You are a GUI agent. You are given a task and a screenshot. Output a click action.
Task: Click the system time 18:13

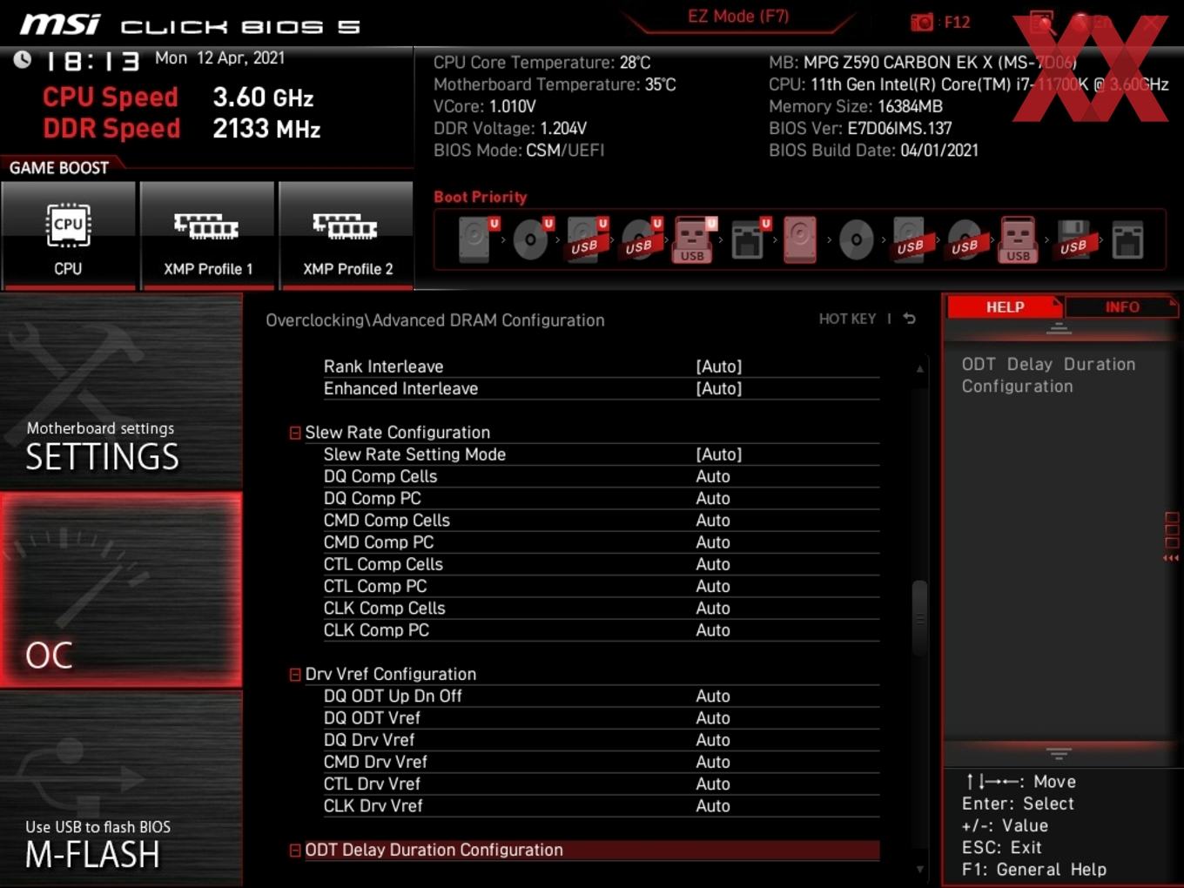pyautogui.click(x=92, y=61)
